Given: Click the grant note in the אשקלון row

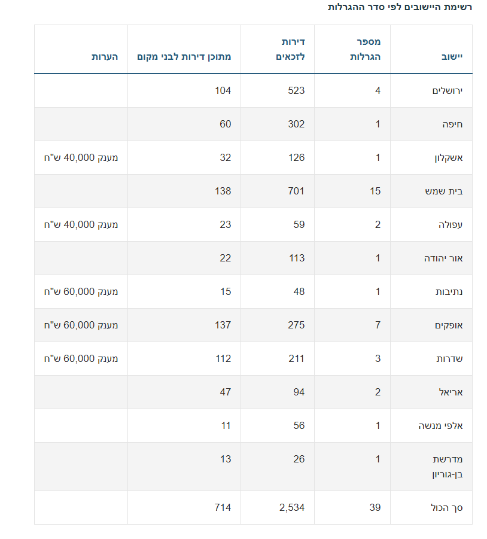Looking at the screenshot, I should click(x=81, y=158).
